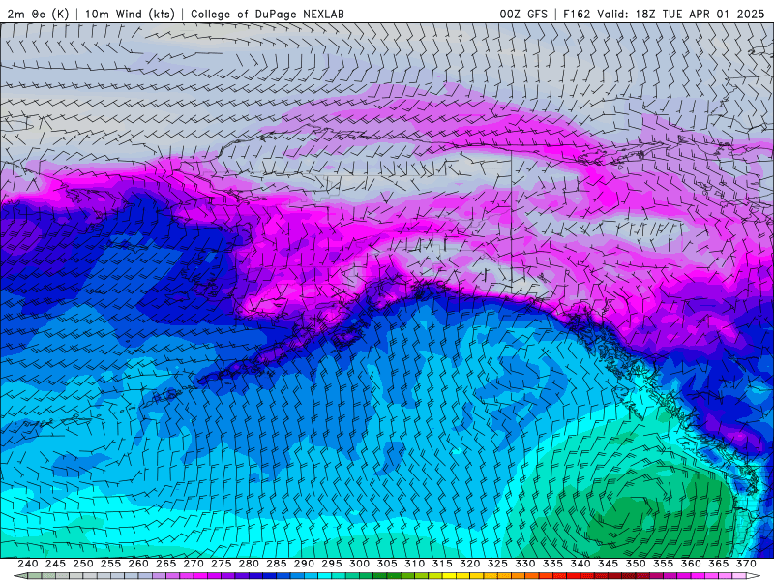Viewport: 774px width, 581px height.
Task: Click the 325 value on the legend scale
Action: [497, 564]
